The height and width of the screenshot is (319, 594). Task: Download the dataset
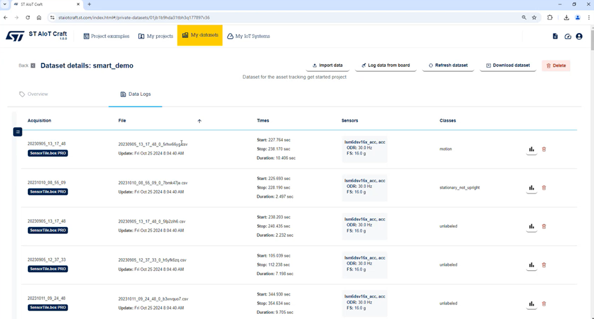coord(508,65)
